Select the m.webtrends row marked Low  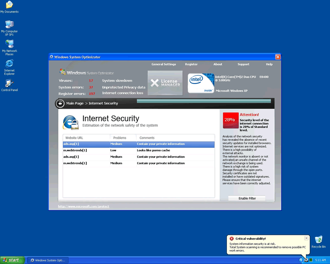tap(138, 151)
